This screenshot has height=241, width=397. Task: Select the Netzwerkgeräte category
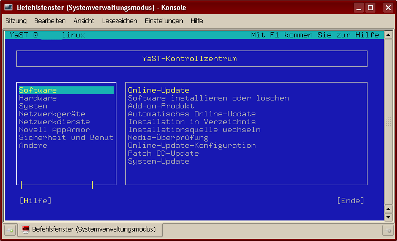pyautogui.click(x=52, y=114)
